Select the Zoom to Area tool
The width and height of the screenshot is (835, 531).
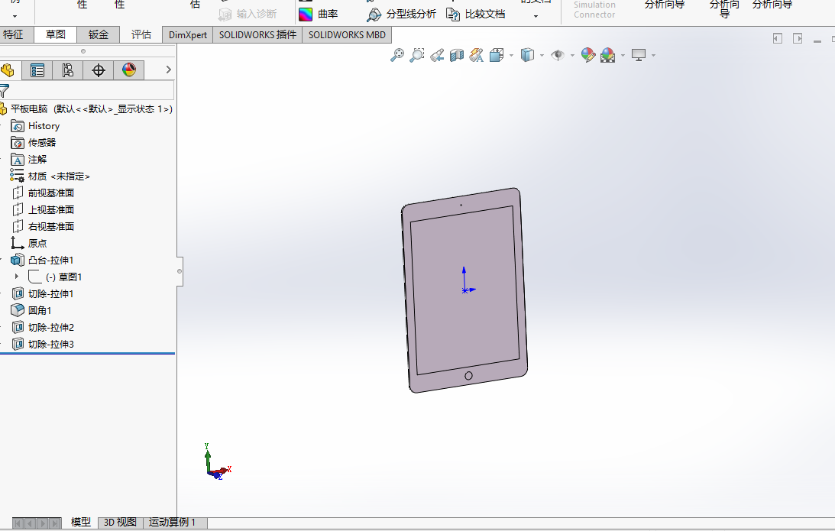click(x=417, y=55)
